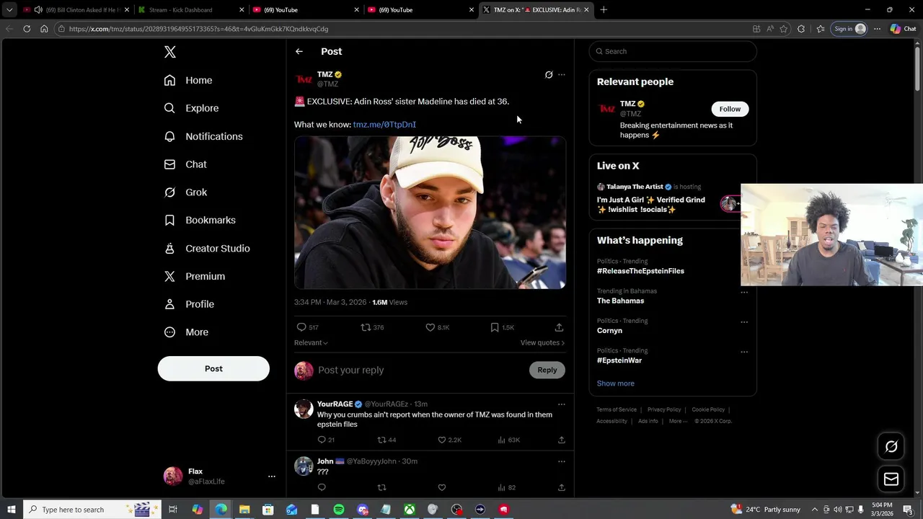
Task: Open three-dot menu on John's comment
Action: coord(562,461)
